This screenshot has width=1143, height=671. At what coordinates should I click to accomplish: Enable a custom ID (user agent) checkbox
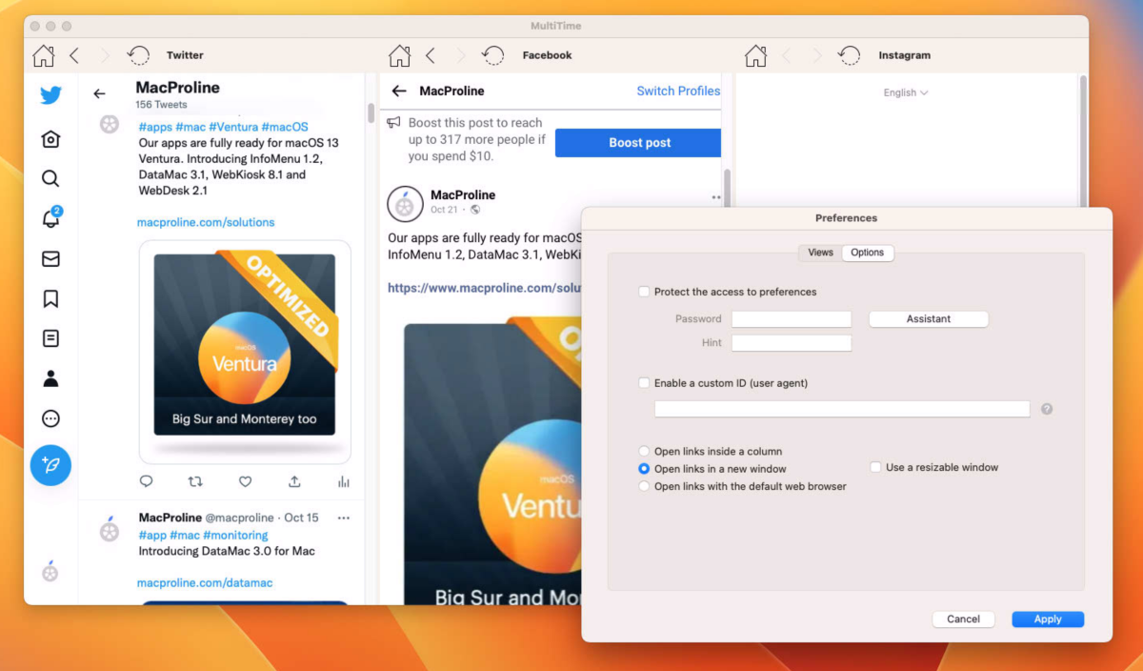coord(645,383)
